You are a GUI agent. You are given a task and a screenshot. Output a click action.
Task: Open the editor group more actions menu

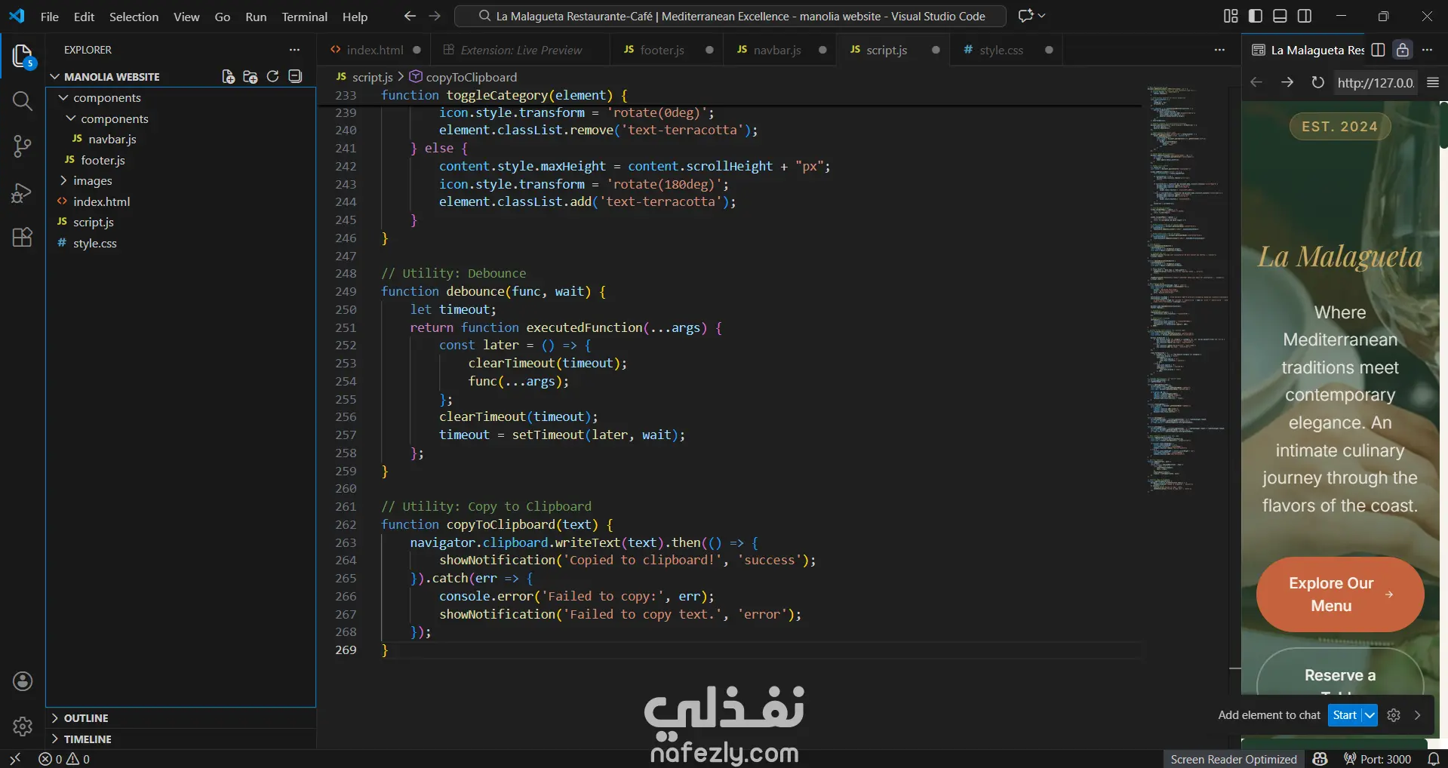(1219, 50)
